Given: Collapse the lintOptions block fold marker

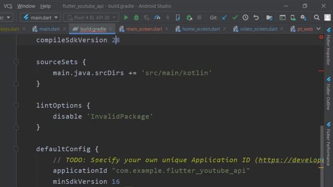Looking at the screenshot, I should 16,105.
